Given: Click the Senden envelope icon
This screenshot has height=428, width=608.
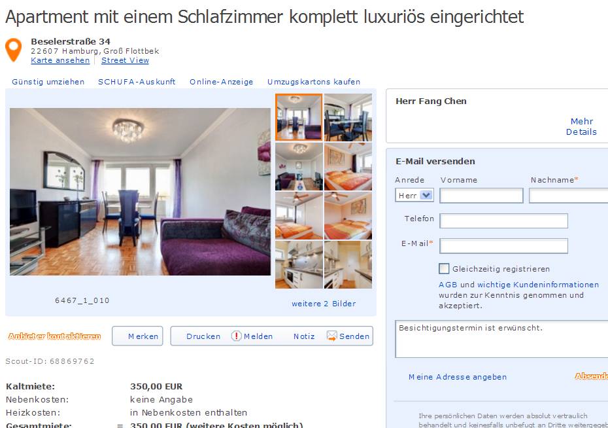Looking at the screenshot, I should point(331,336).
